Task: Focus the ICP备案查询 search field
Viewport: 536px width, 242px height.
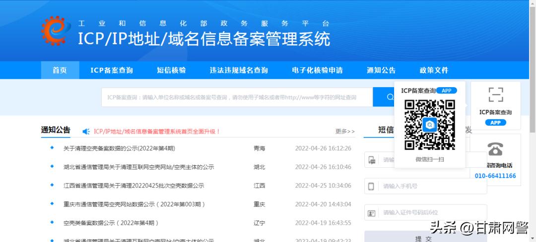Action: point(237,97)
